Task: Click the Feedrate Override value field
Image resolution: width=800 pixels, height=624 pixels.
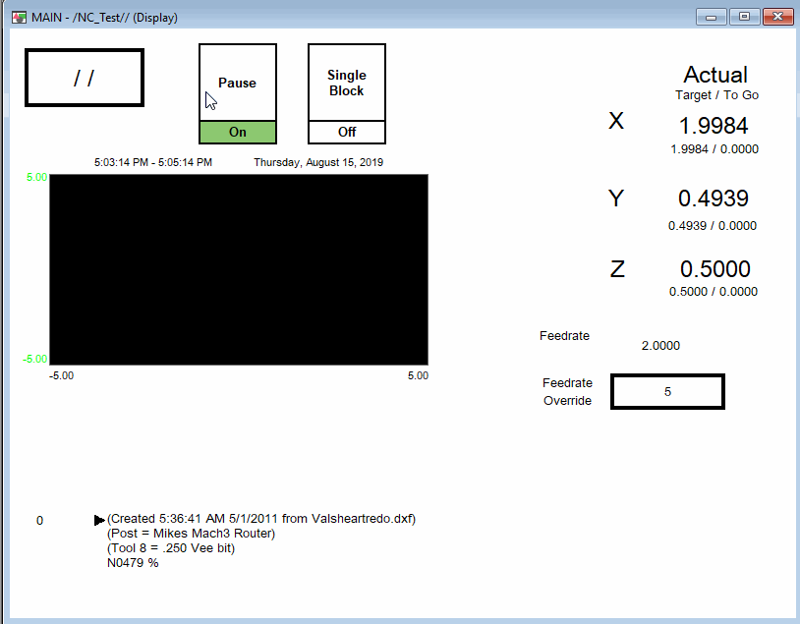Action: (x=667, y=392)
